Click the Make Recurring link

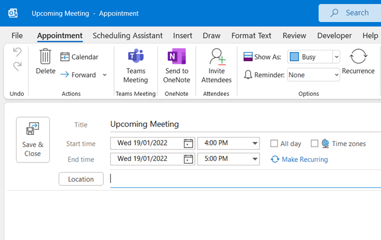point(299,159)
